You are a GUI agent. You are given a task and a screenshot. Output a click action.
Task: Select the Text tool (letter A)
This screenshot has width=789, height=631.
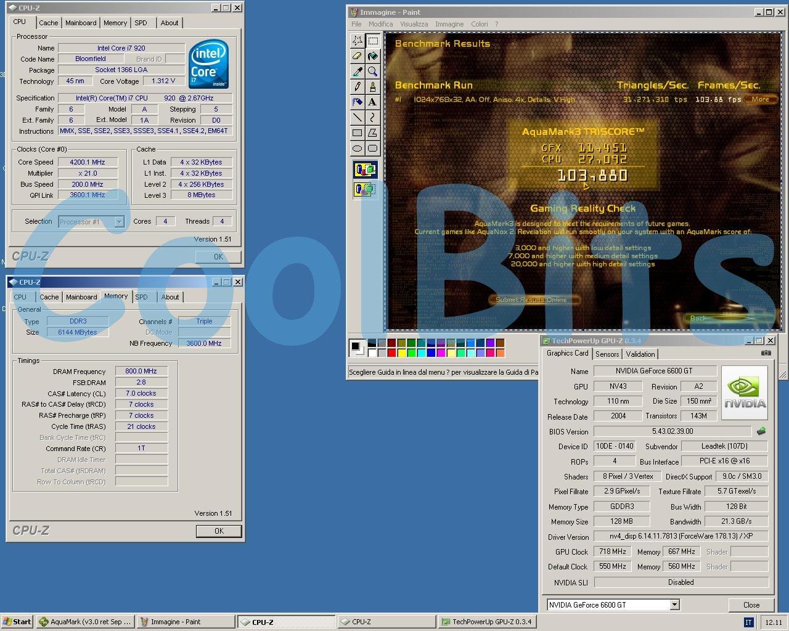[x=373, y=102]
